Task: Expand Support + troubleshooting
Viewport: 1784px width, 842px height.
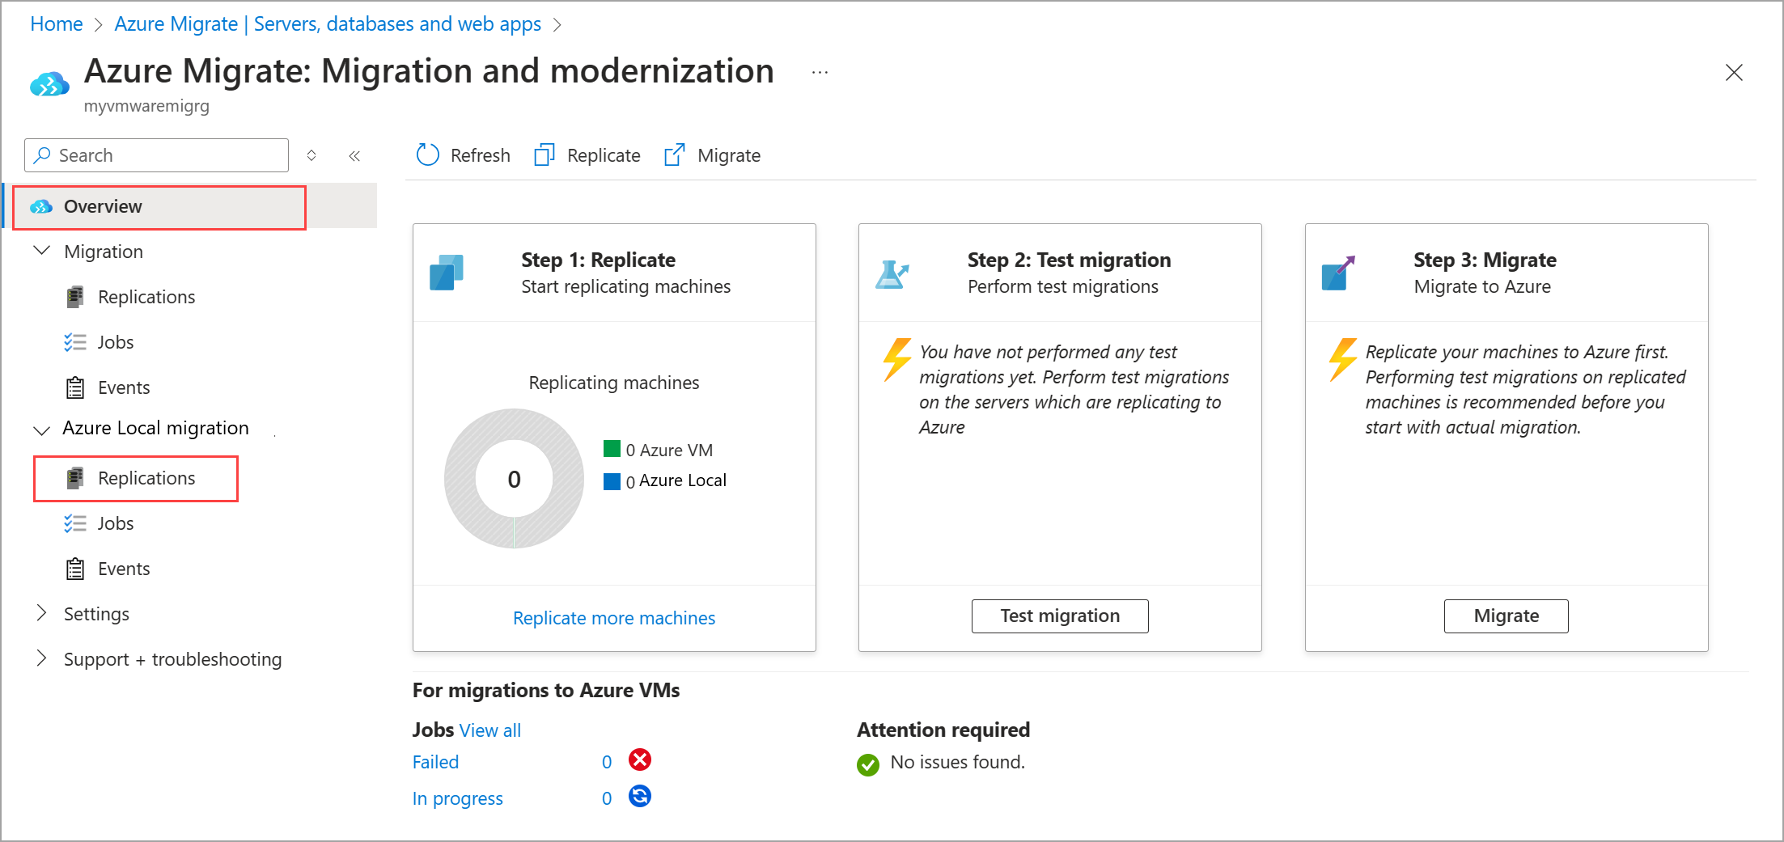Action: 41,658
